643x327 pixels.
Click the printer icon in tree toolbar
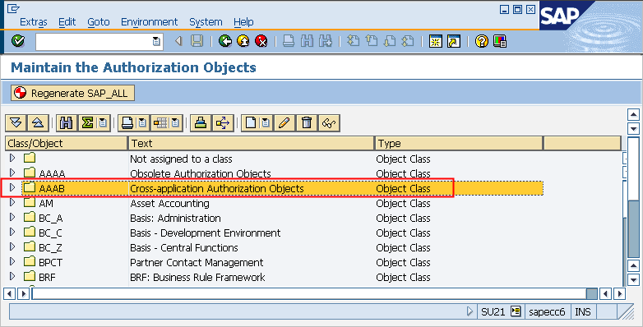click(127, 123)
